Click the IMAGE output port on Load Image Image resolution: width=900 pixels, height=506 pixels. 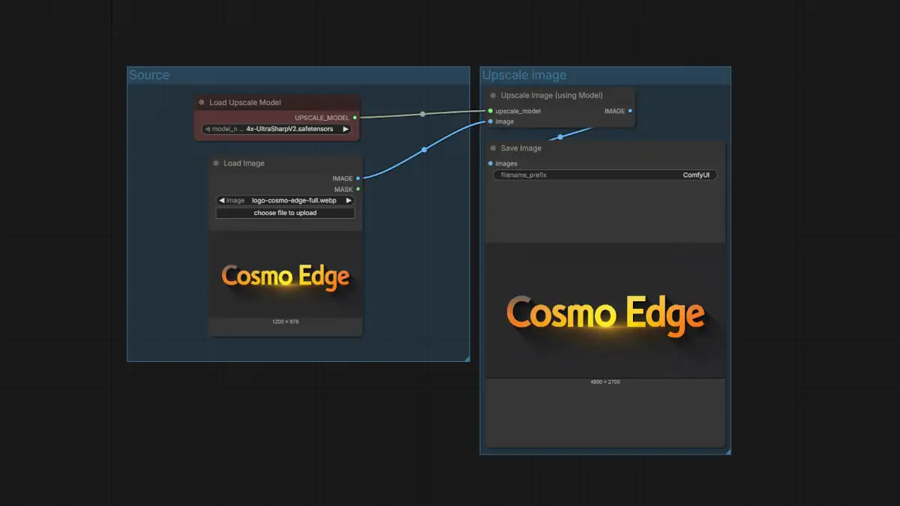point(358,178)
